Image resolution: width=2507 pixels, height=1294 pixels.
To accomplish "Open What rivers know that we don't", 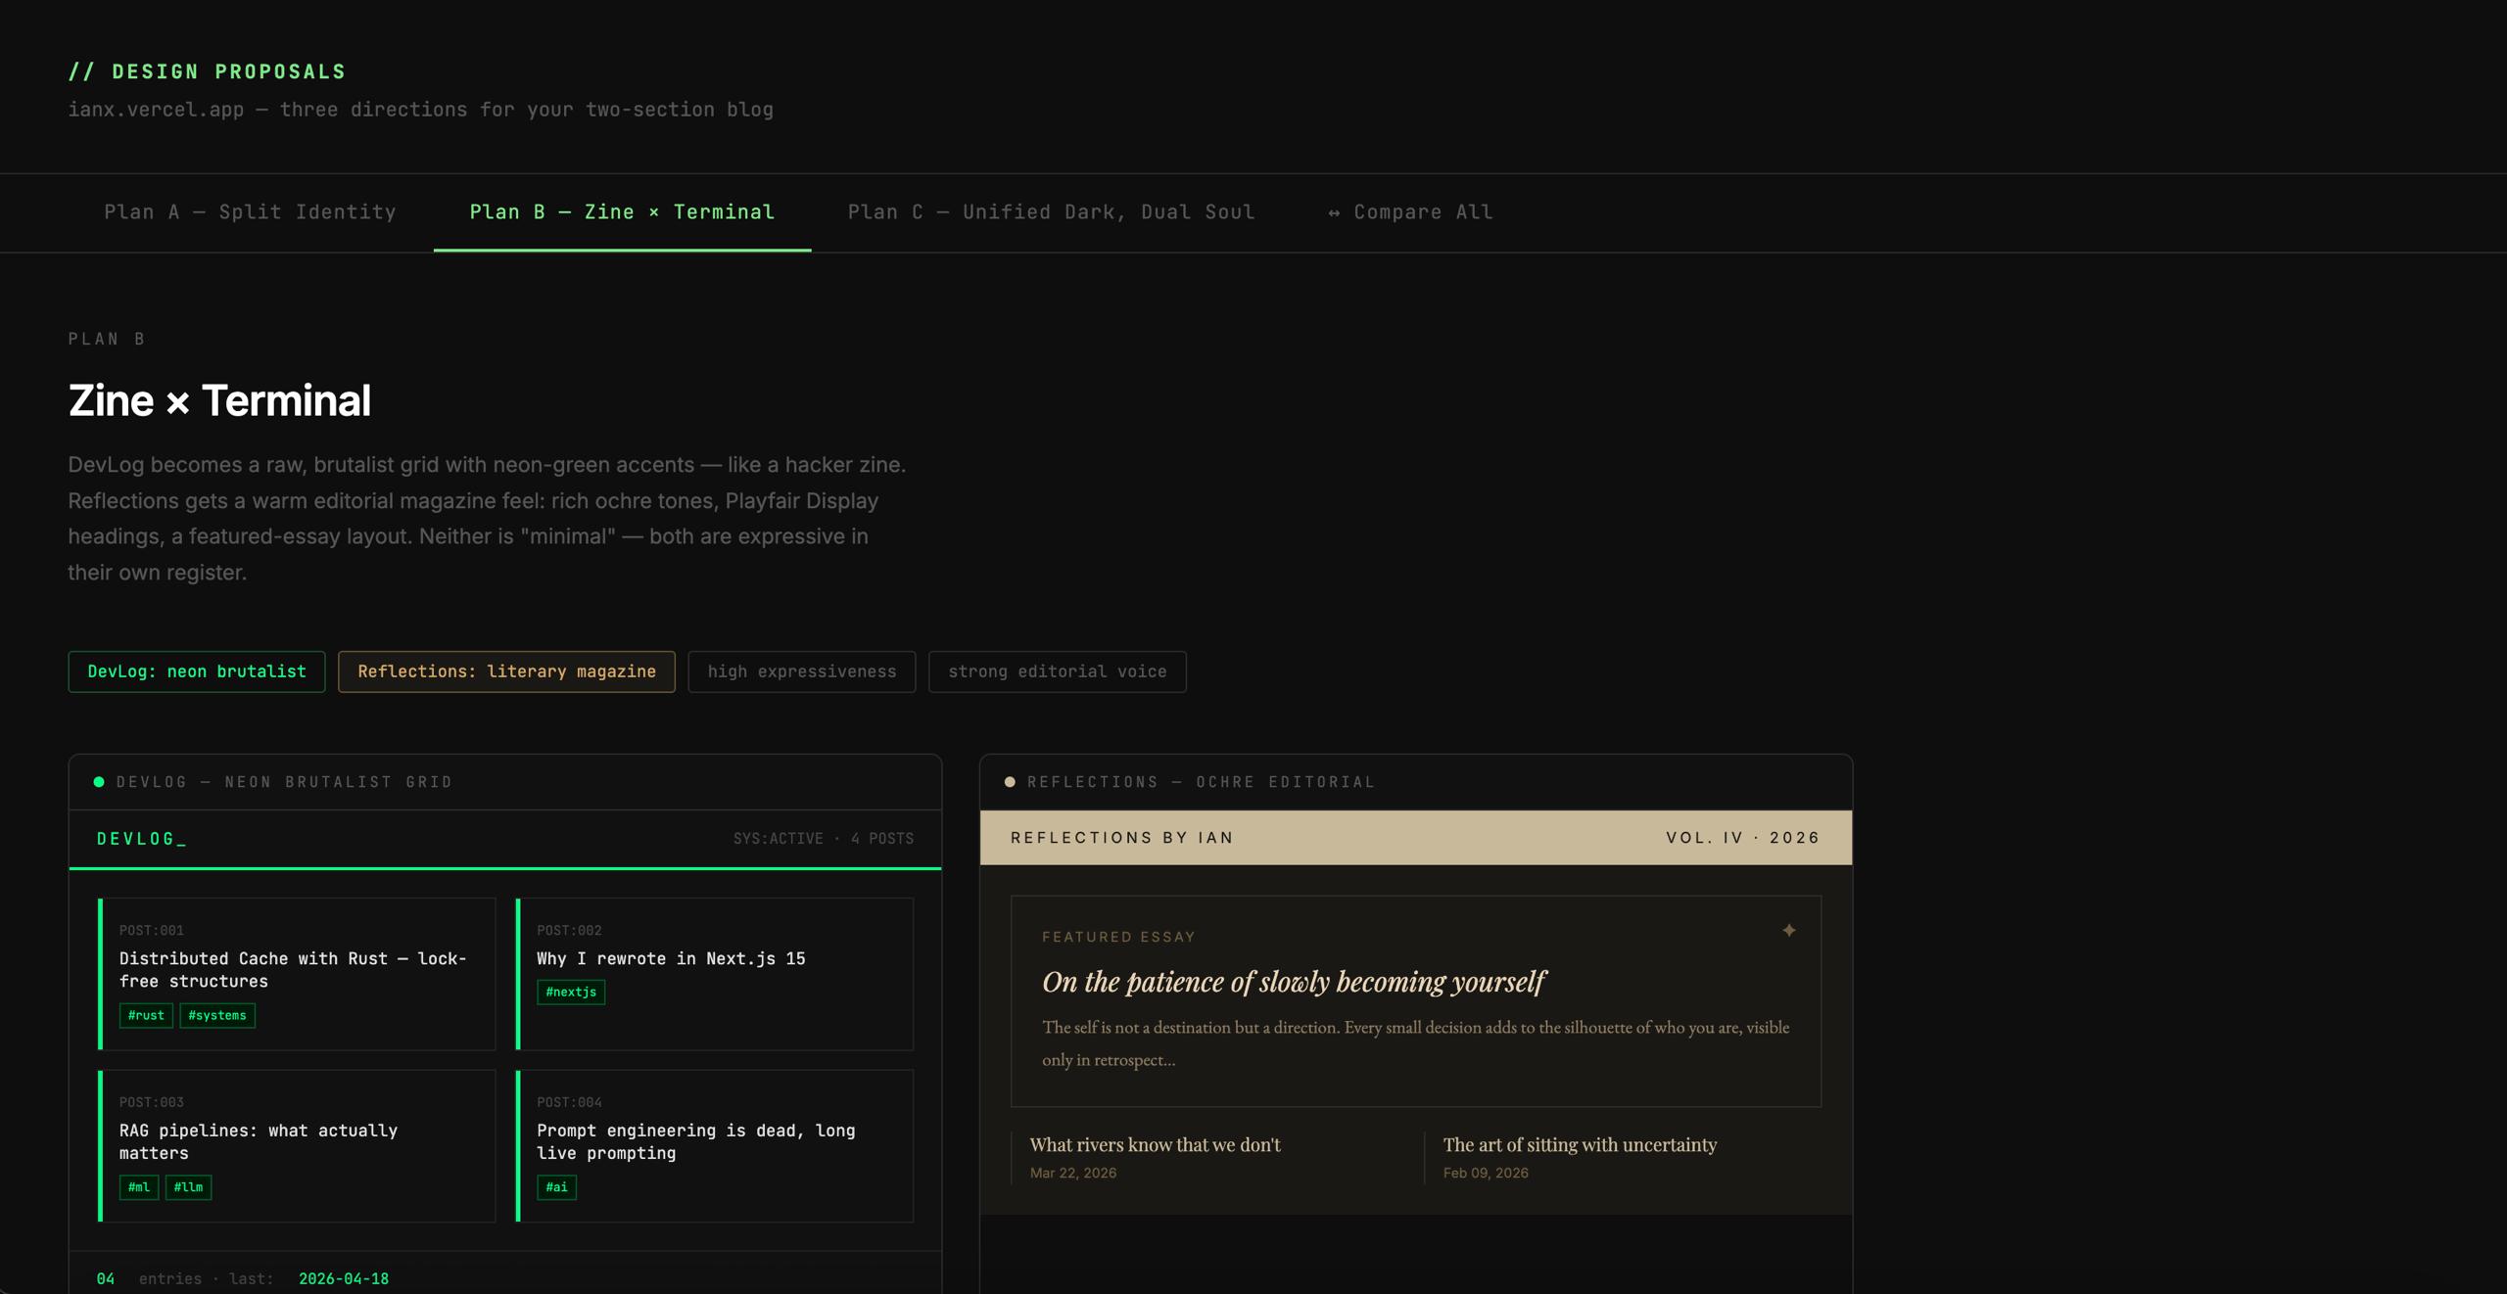I will pos(1155,1144).
